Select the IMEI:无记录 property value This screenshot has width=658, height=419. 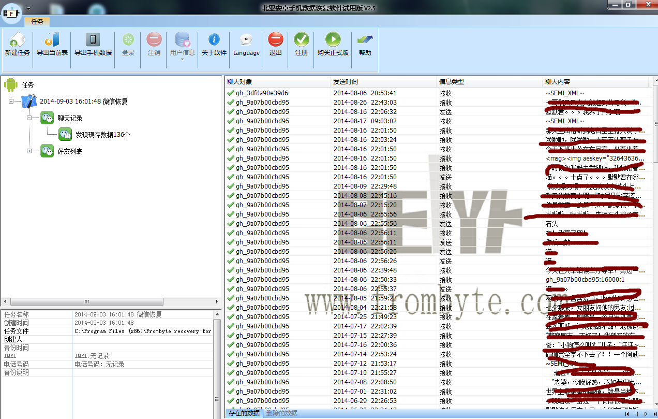(x=92, y=356)
